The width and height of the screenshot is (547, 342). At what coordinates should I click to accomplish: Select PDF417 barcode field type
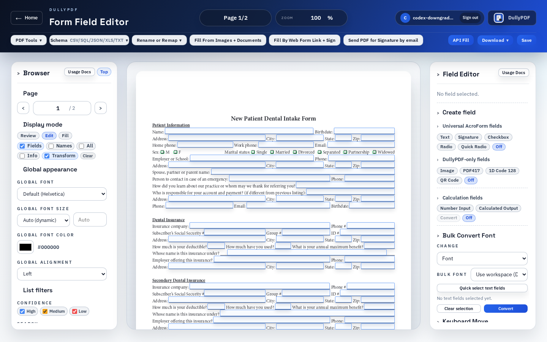tap(471, 171)
